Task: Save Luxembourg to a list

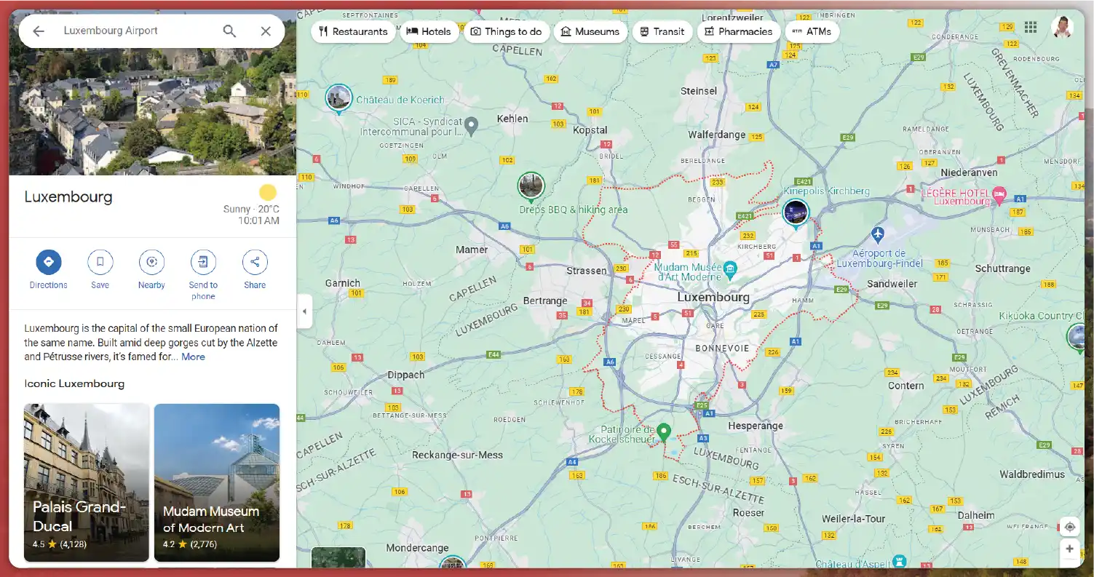Action: click(x=100, y=269)
